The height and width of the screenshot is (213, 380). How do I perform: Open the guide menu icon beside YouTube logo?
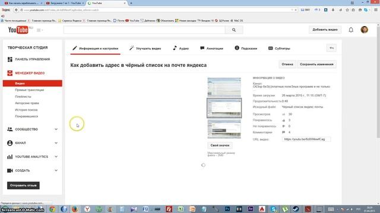(39, 30)
